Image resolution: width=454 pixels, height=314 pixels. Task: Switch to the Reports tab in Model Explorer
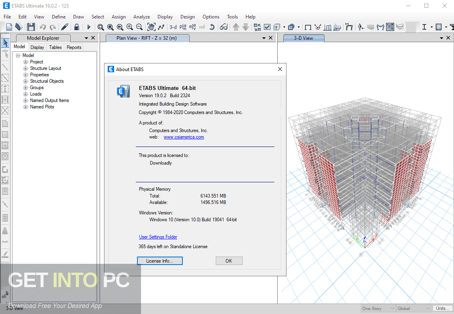tap(74, 47)
